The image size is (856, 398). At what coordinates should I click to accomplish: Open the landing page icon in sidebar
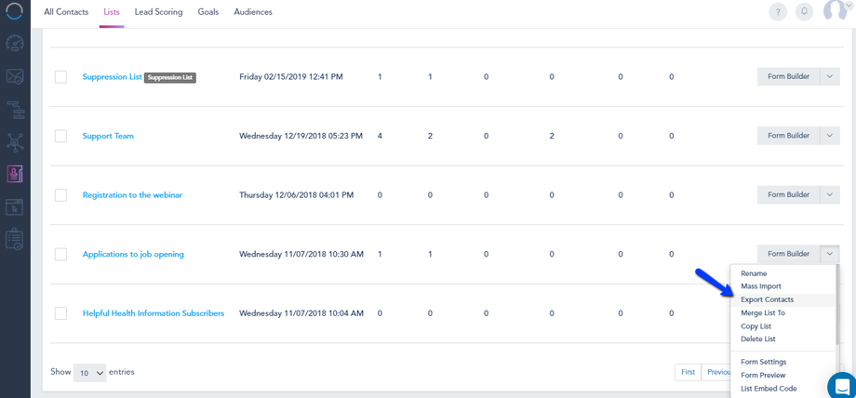[x=15, y=206]
